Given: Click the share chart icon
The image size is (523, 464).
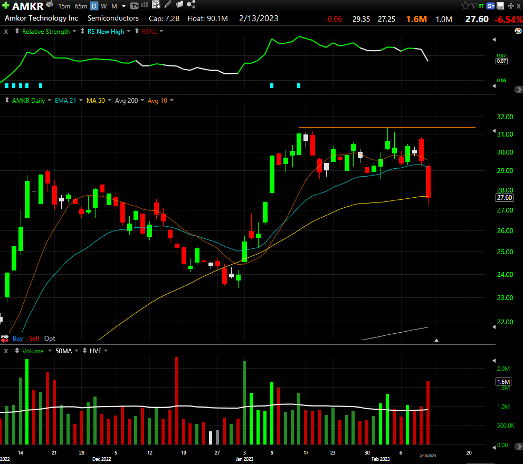Looking at the screenshot, I should (191, 4).
